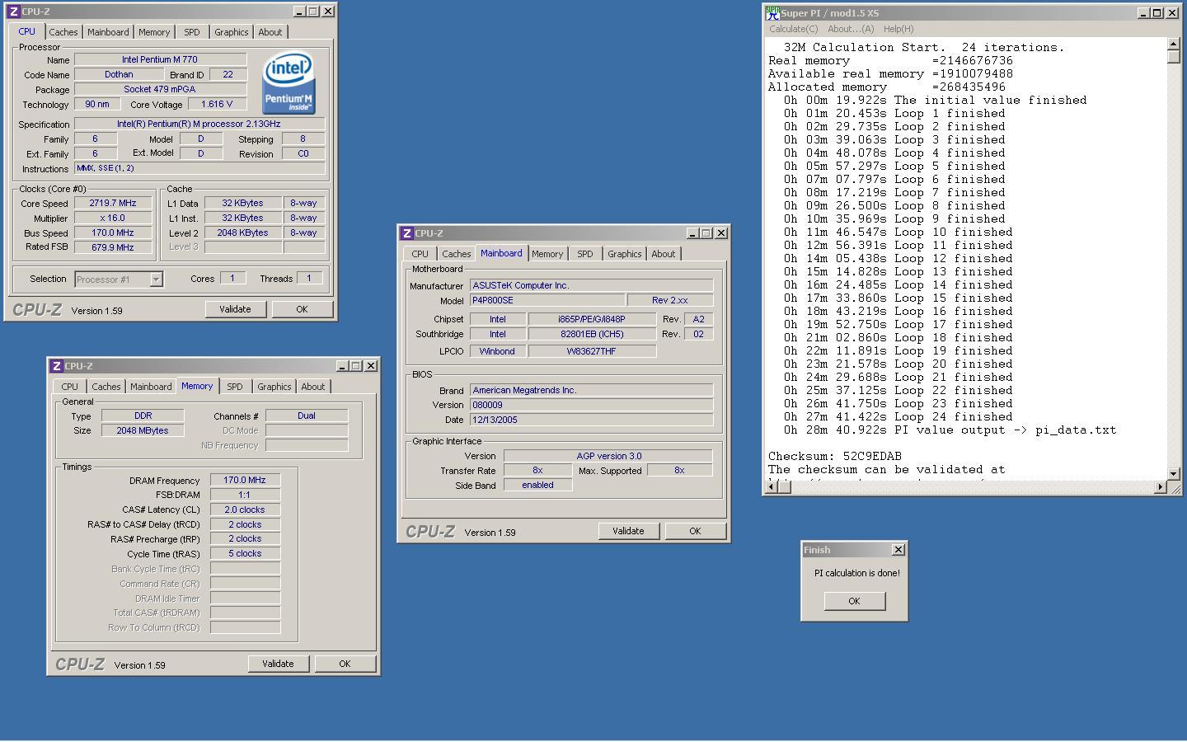The width and height of the screenshot is (1187, 742).
Task: Click the Core Voltage value 1.616 V
Action: (x=217, y=104)
